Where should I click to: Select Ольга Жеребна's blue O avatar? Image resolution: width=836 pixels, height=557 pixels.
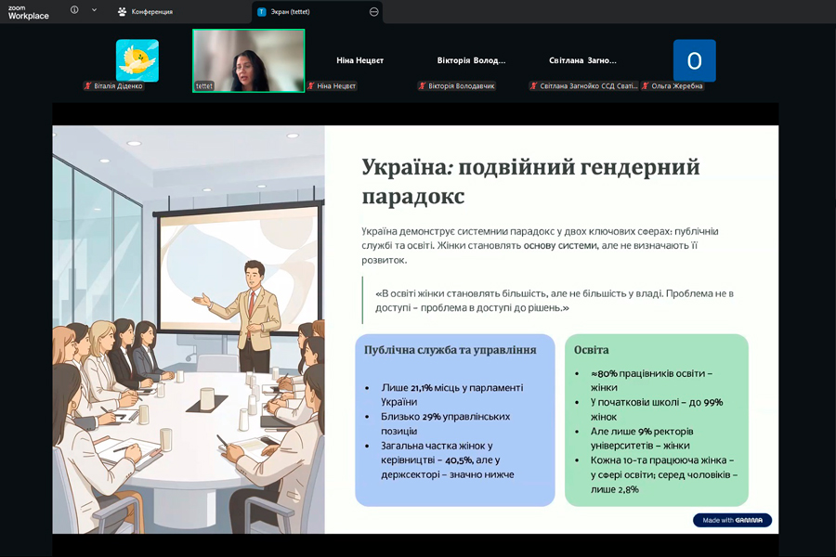point(694,60)
